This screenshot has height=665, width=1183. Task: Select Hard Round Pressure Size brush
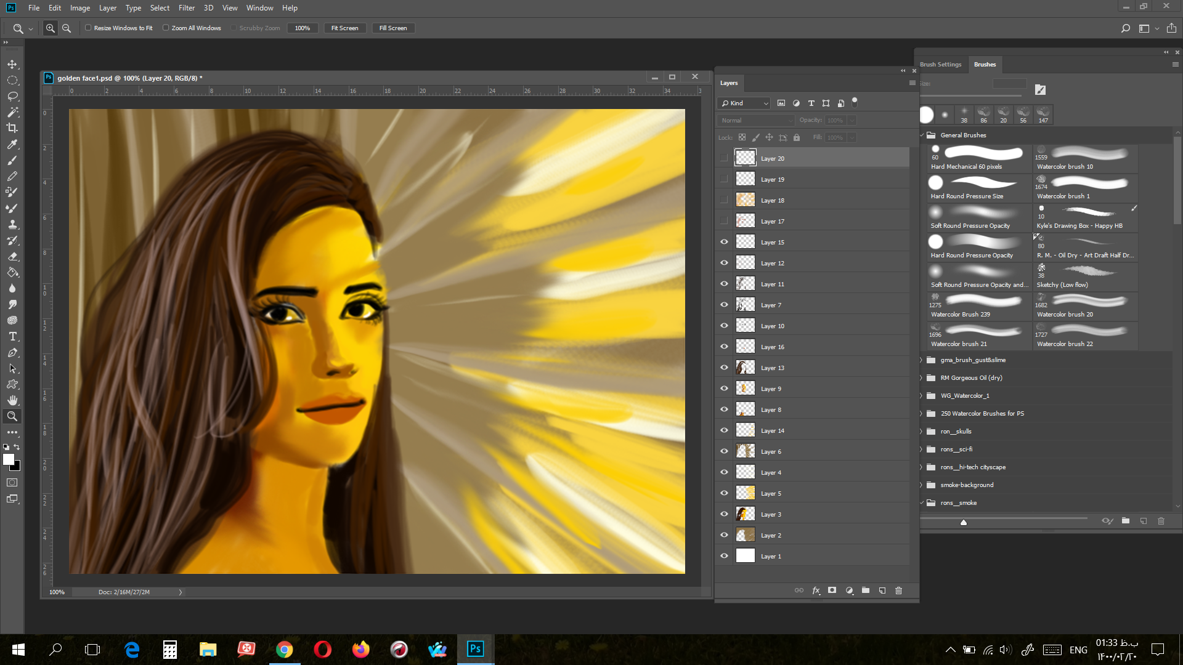point(979,188)
